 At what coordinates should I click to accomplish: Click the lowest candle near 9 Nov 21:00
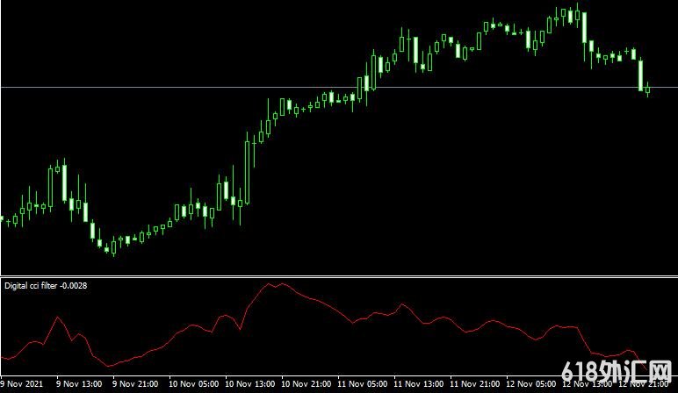click(112, 248)
